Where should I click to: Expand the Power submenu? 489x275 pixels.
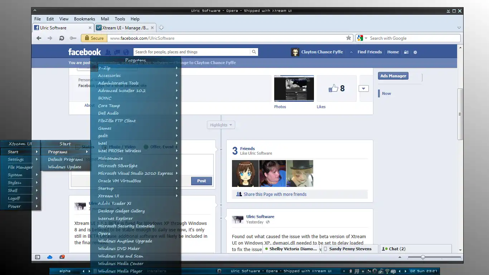[20, 206]
